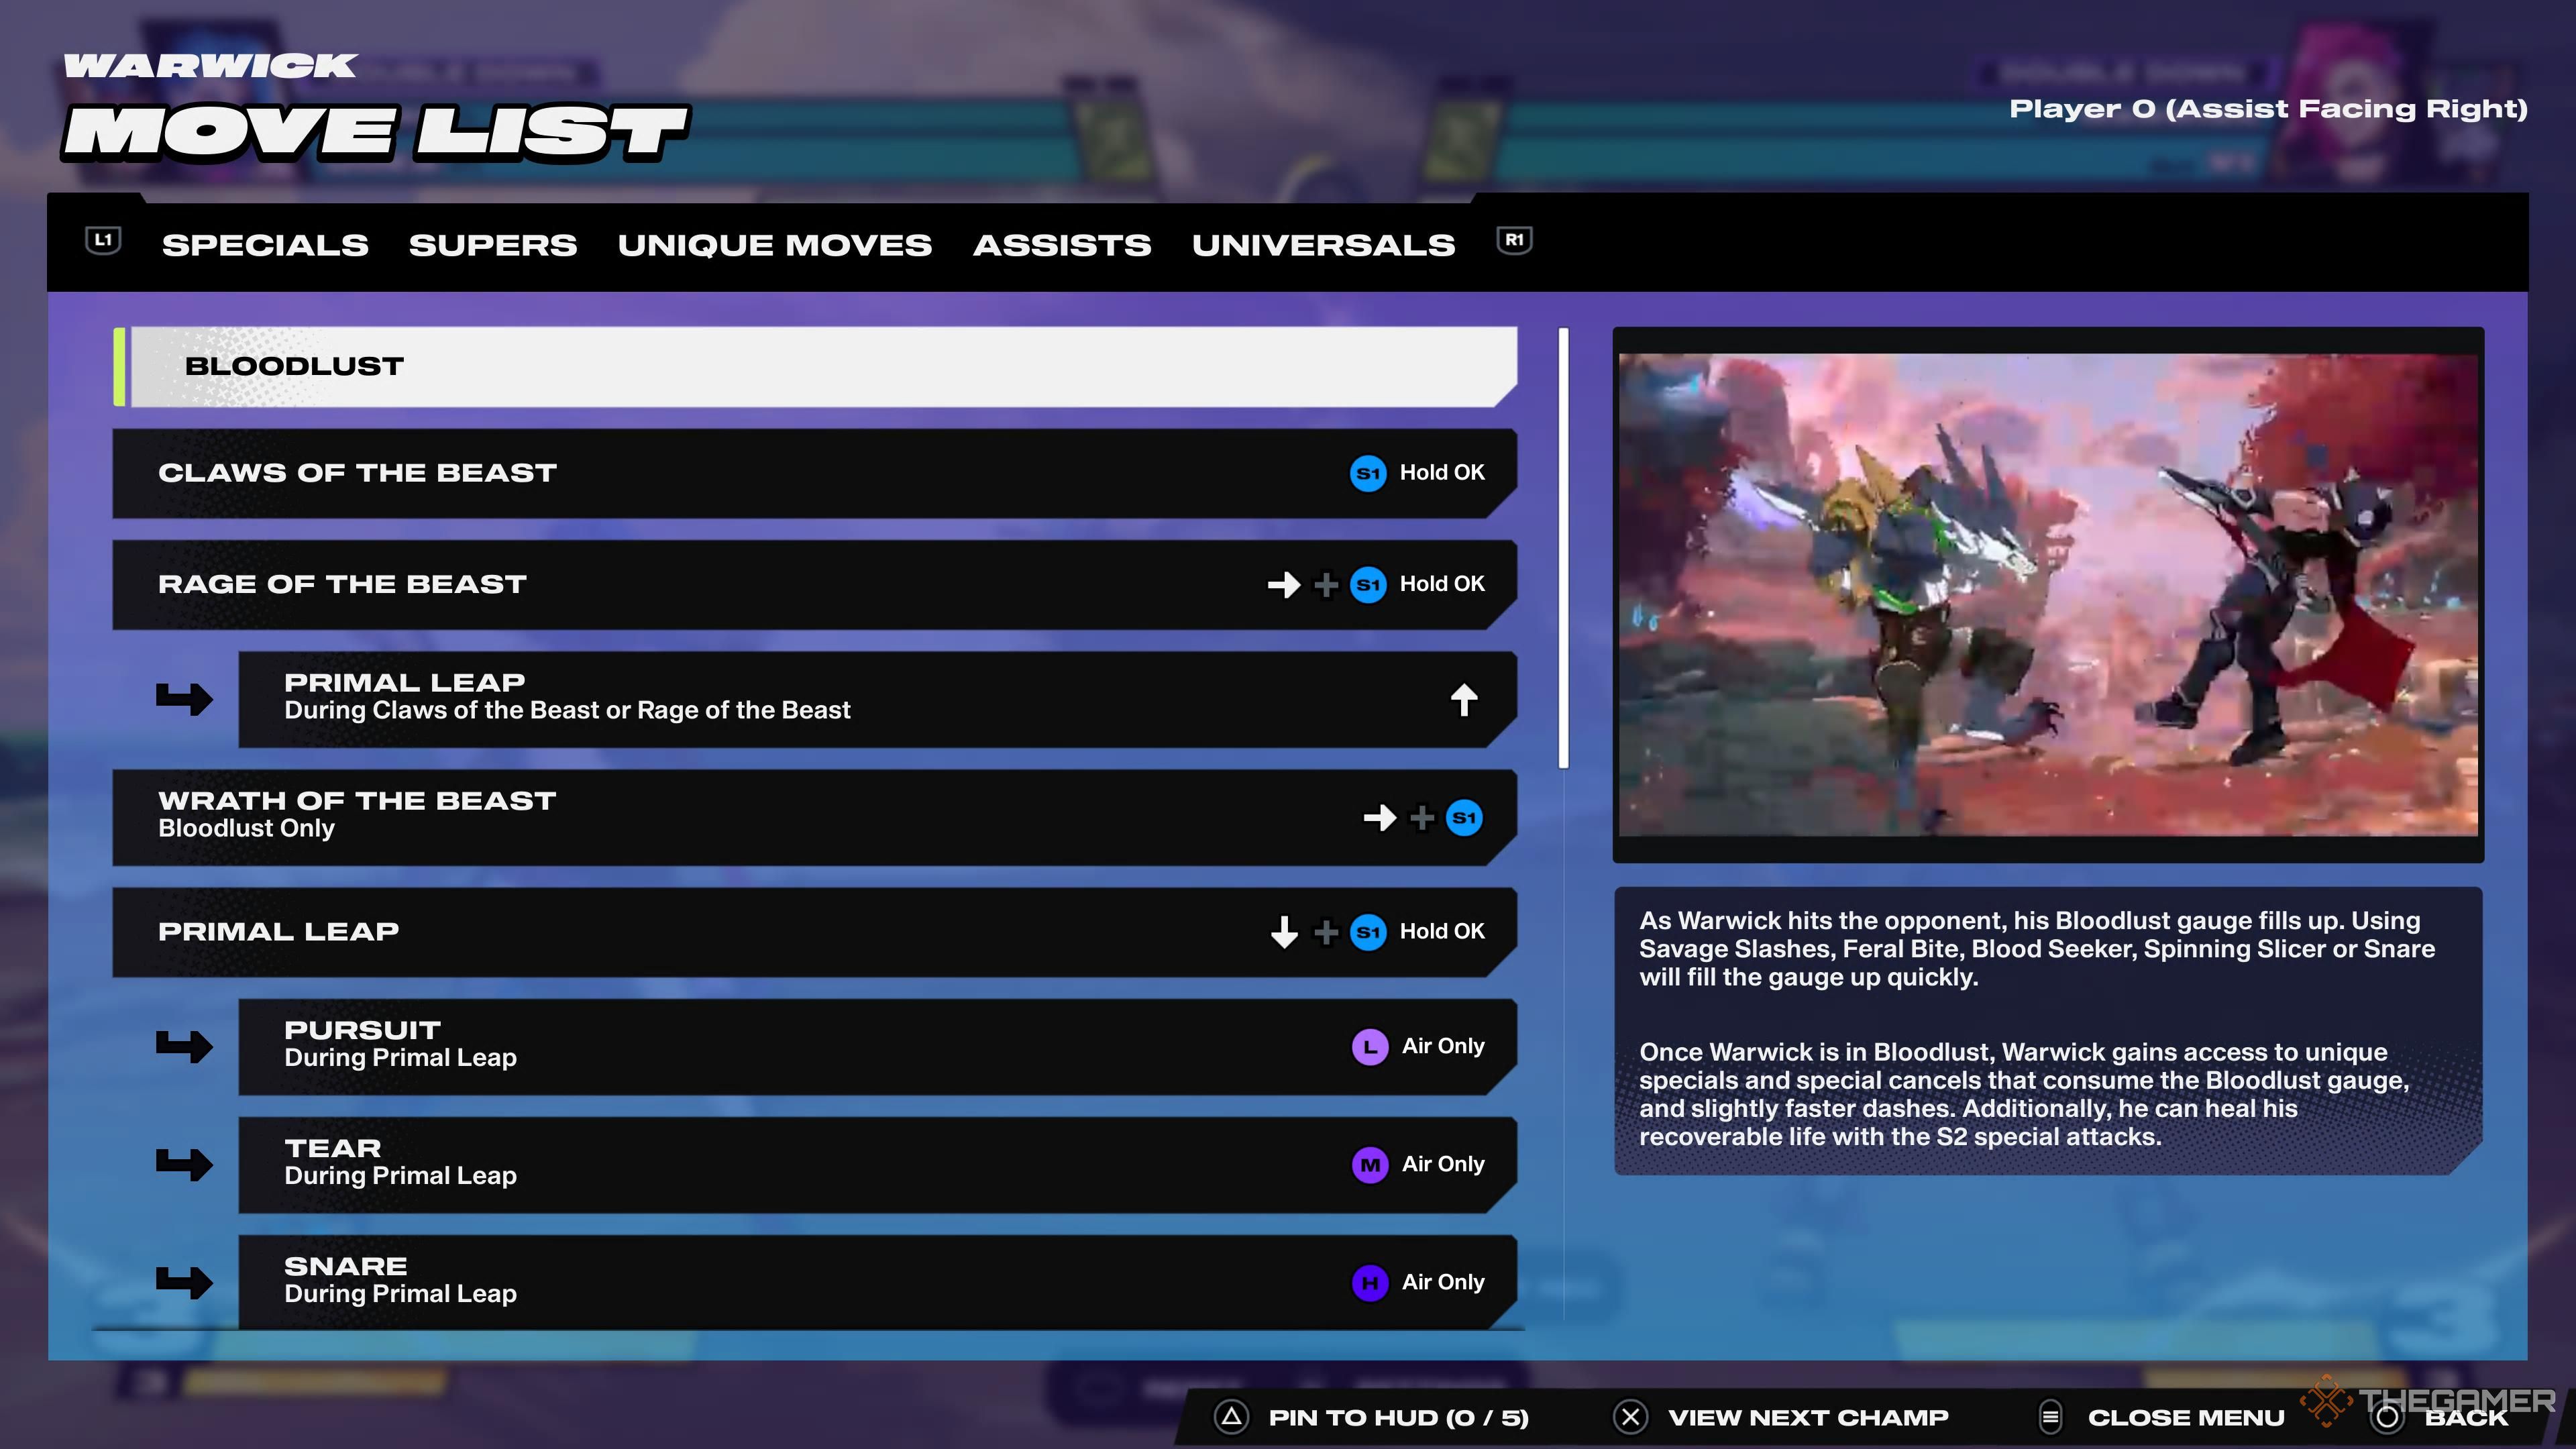Click the M button icon on Tear

1369,1165
